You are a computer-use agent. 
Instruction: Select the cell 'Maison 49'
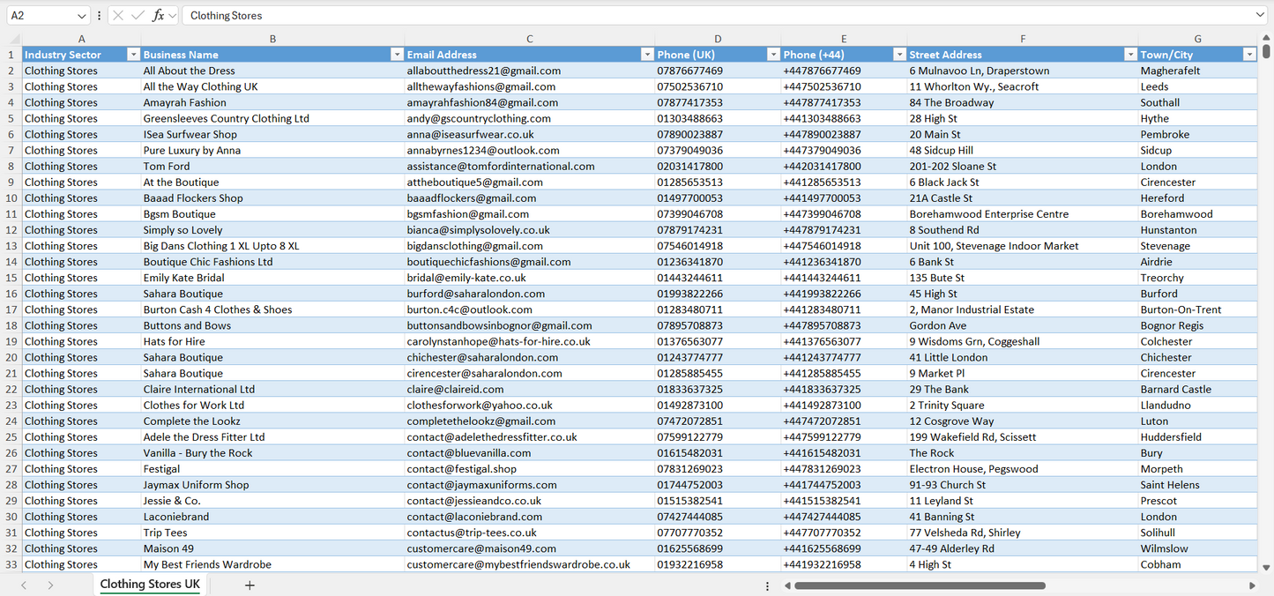click(x=272, y=548)
